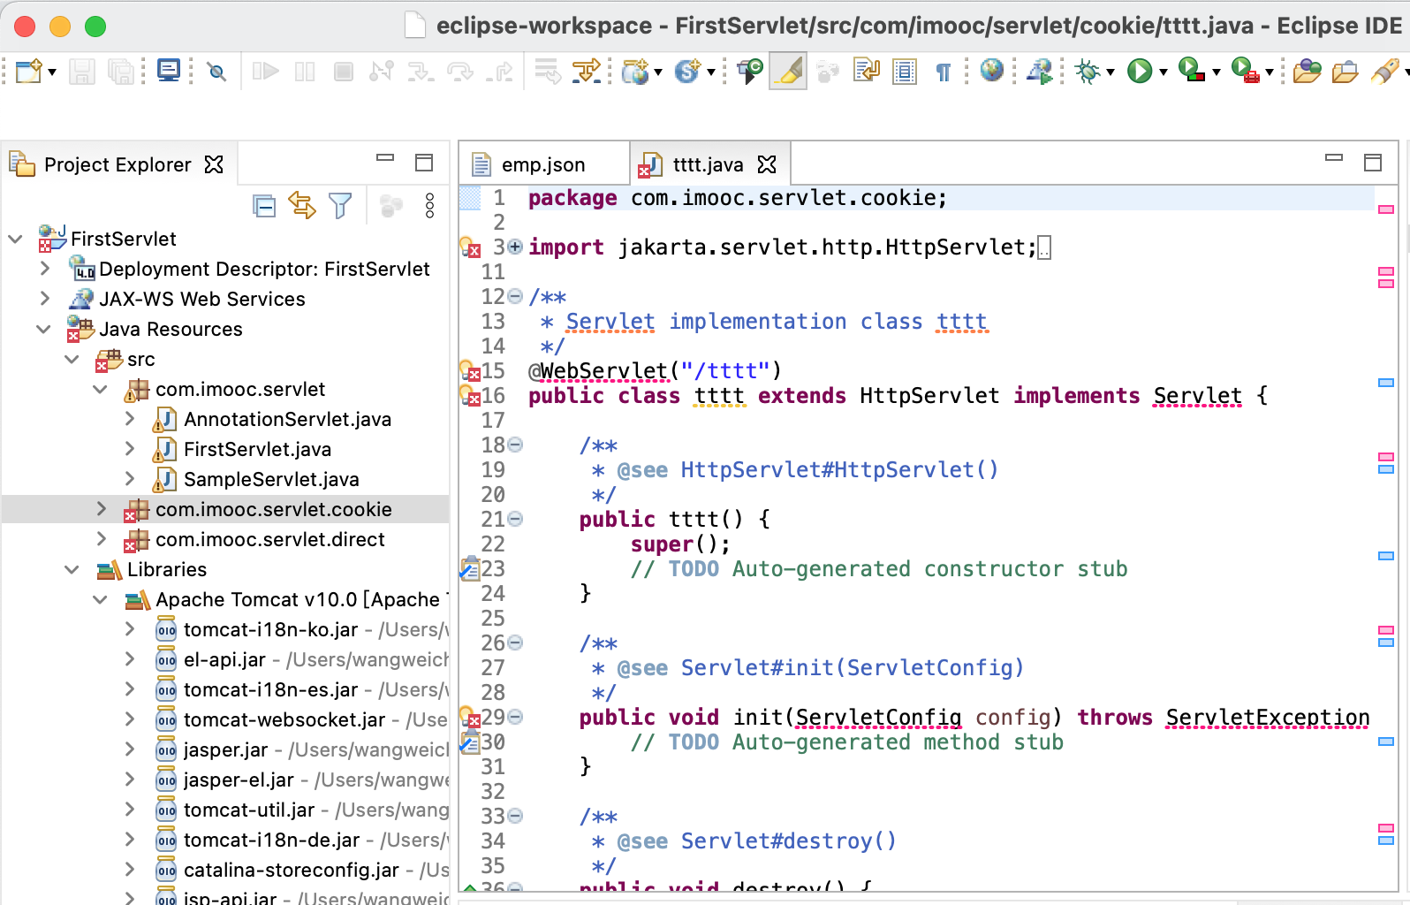Close the tttt.java editor tab
The image size is (1410, 905).
click(767, 164)
